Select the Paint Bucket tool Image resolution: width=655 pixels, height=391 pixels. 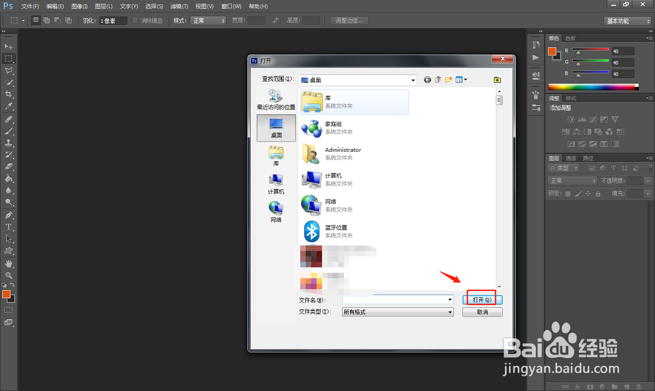pos(9,178)
